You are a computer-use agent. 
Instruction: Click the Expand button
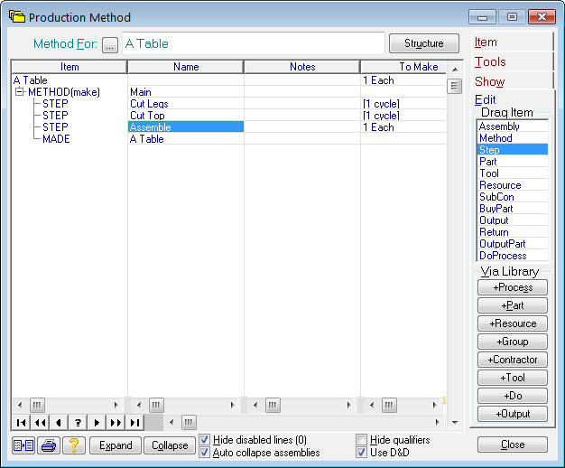click(x=116, y=445)
